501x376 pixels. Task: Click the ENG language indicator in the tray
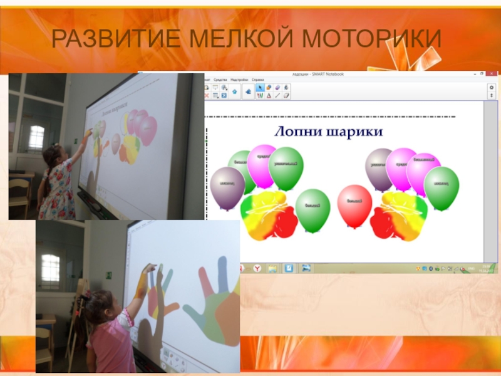[472, 269]
